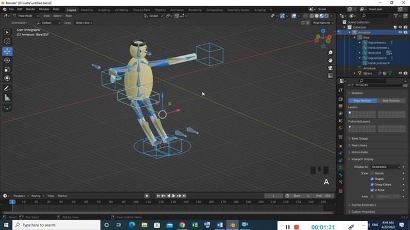Click the pan view hand icon
Viewport: 410px width, 230px height.
click(331, 60)
